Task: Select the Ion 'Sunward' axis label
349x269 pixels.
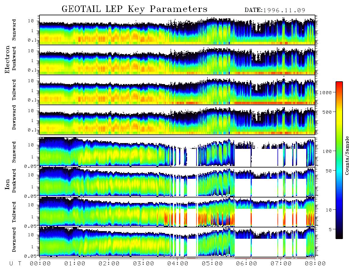Action: pos(14,152)
